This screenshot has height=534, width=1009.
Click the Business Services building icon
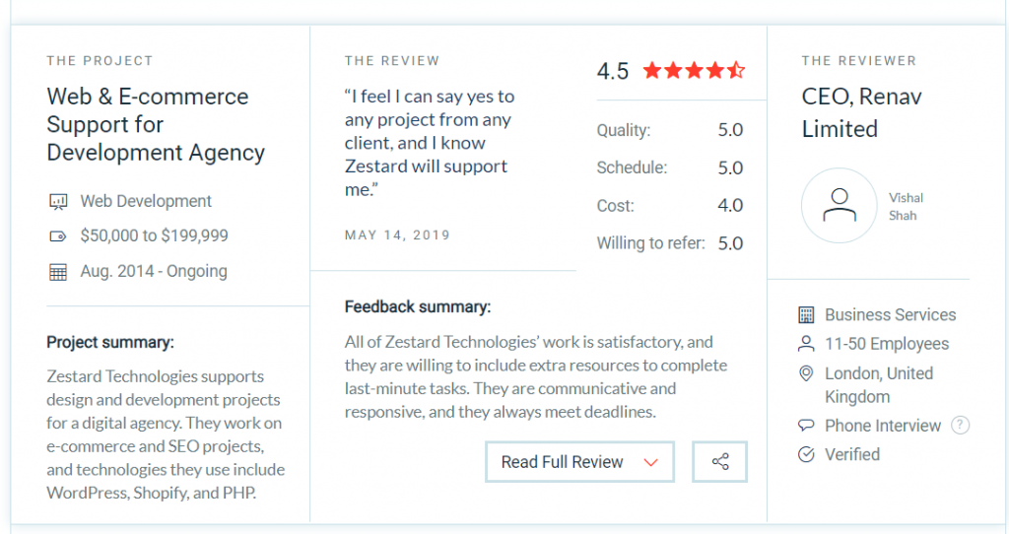click(x=806, y=314)
